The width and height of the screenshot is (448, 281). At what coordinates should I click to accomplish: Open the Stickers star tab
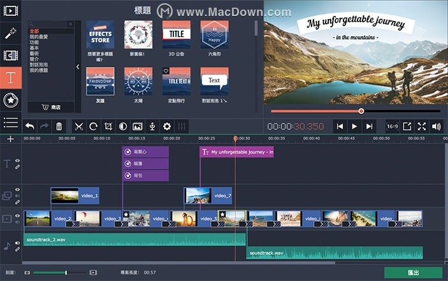point(11,100)
